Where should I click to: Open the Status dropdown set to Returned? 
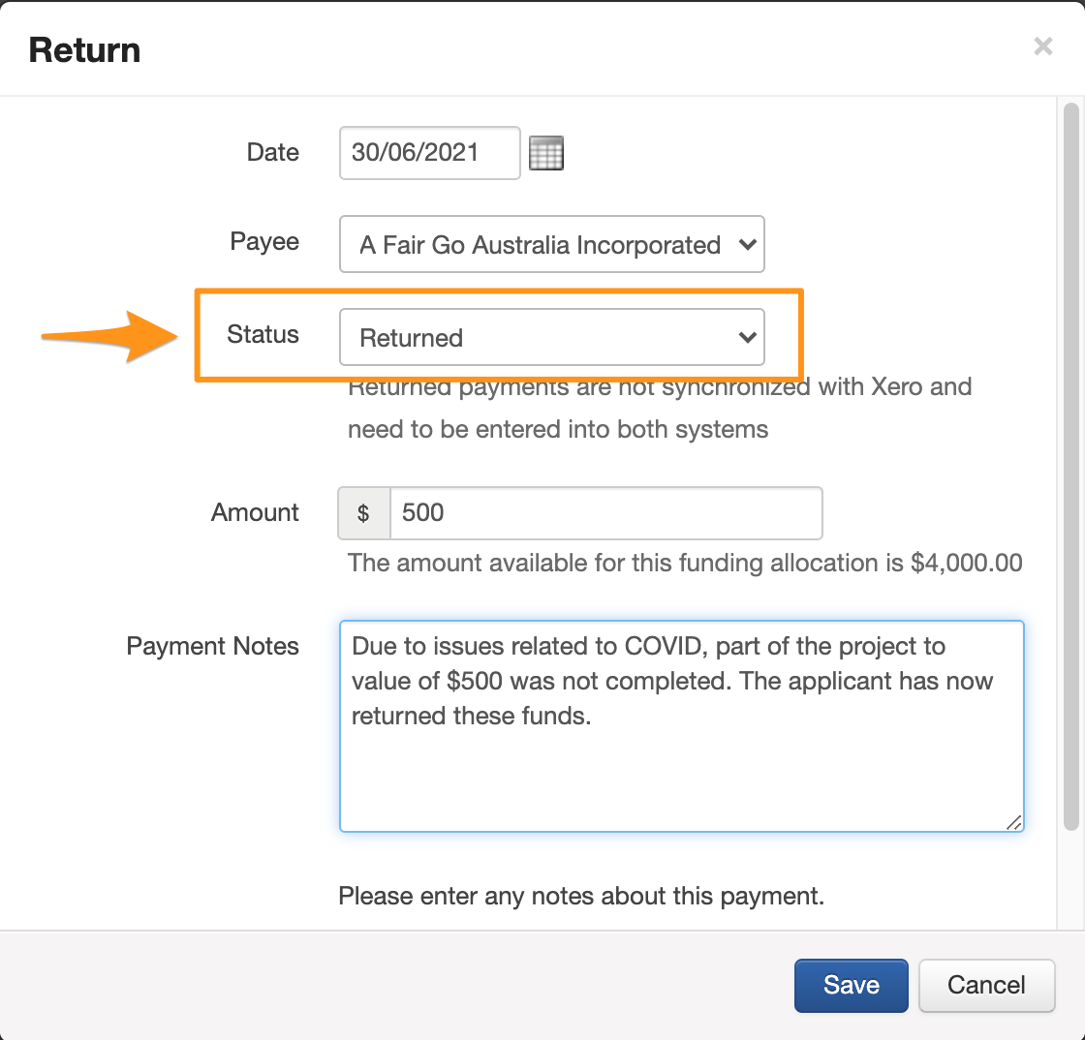pyautogui.click(x=551, y=338)
